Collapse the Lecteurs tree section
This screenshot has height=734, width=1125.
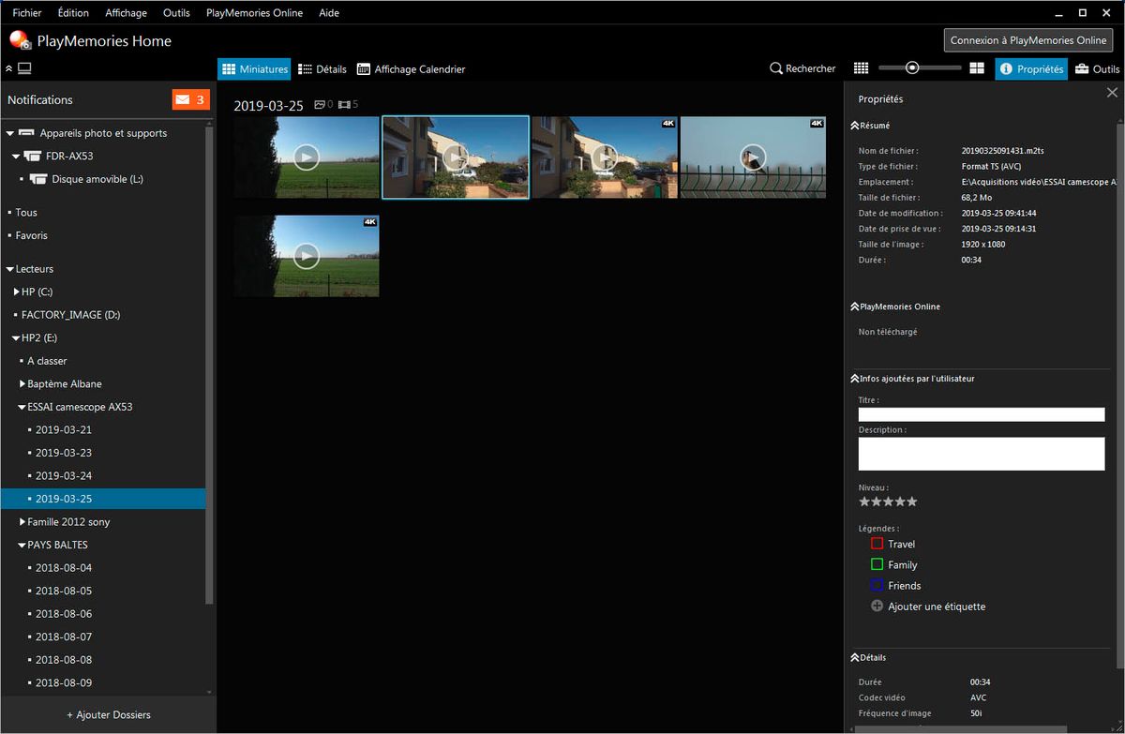9,269
